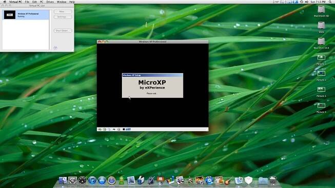Open the Apple menu
Viewport: 335px width, 188px height.
point(5,2)
